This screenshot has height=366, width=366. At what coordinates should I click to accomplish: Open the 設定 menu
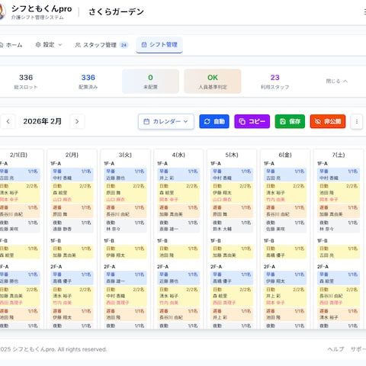pos(49,45)
